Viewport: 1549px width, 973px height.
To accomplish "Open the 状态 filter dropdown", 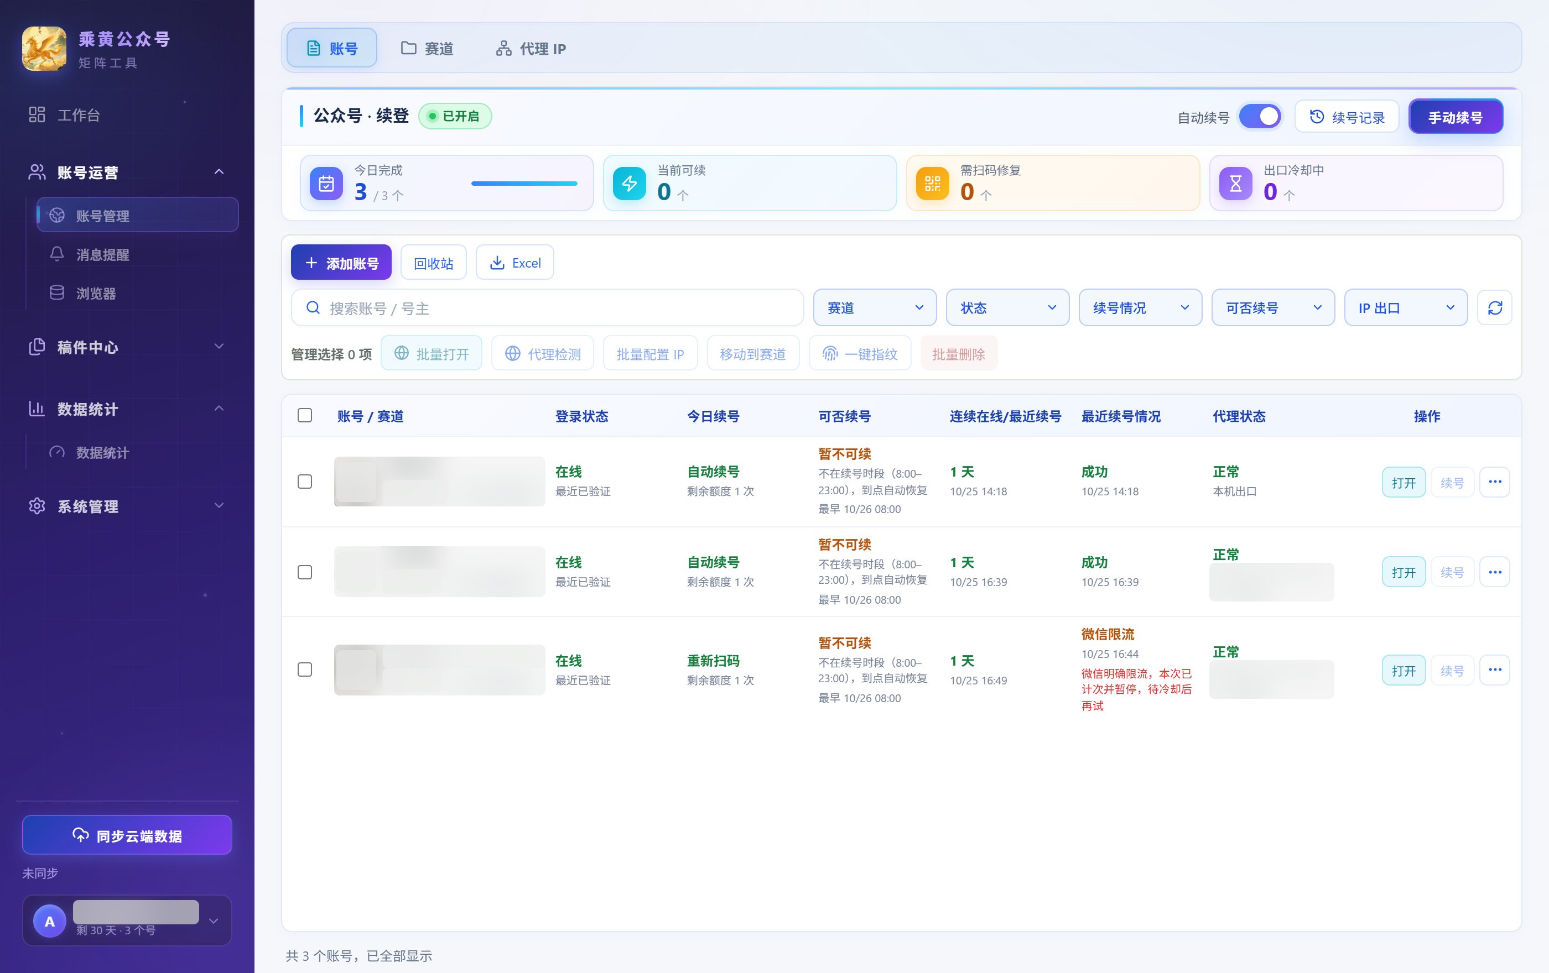I will [1008, 308].
